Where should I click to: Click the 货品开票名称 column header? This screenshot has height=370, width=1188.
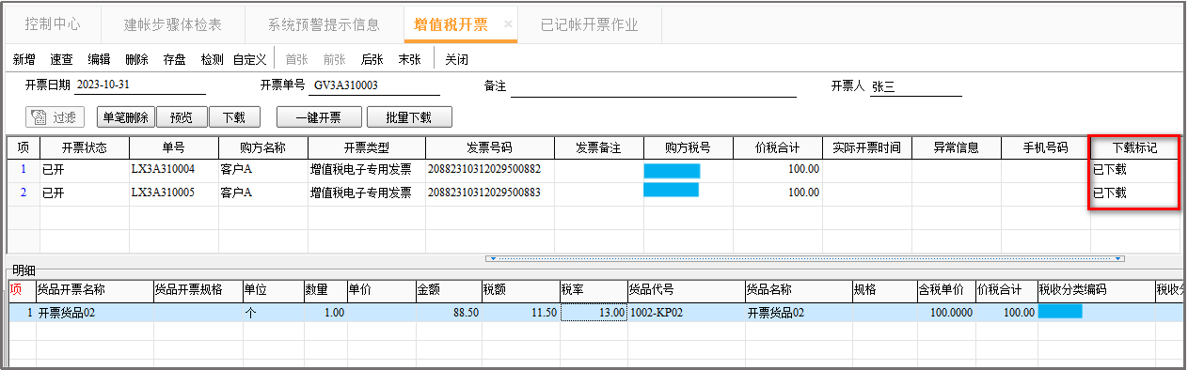click(94, 289)
